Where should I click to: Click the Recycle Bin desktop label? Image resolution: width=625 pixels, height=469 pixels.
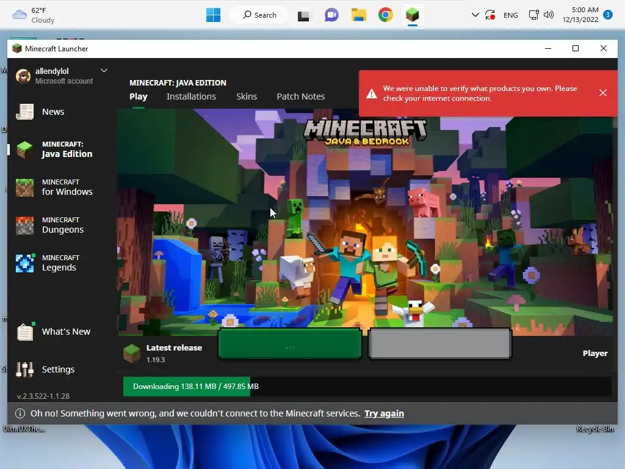(594, 429)
